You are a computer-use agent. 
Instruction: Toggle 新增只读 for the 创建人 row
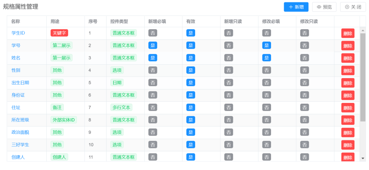[229, 157]
